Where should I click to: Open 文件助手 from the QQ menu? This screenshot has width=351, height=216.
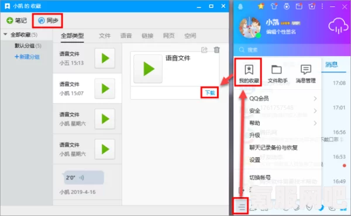[277, 74]
